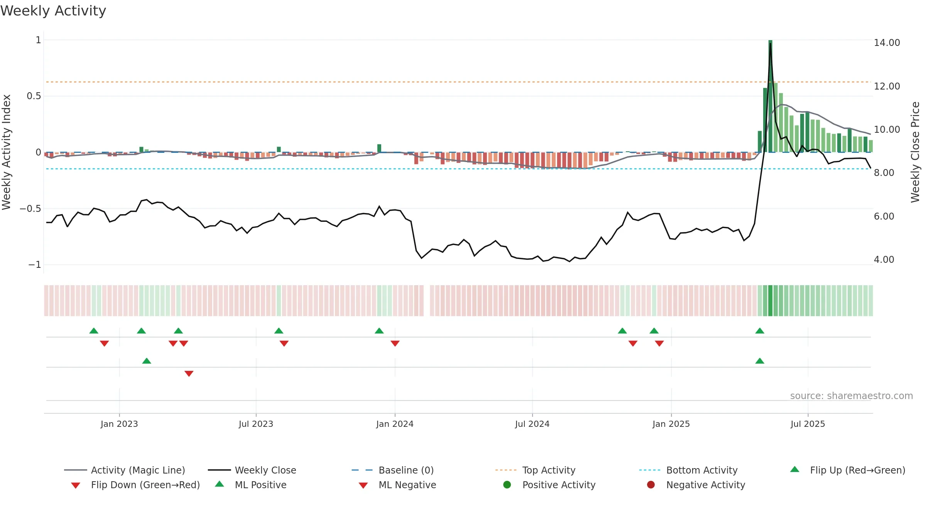Screen dimensions: 926x521
Task: Toggle Top Activity legend entry
Action: pyautogui.click(x=535, y=470)
